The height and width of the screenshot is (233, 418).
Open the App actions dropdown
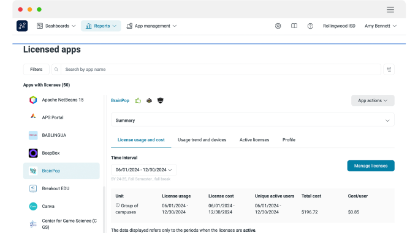coord(373,100)
